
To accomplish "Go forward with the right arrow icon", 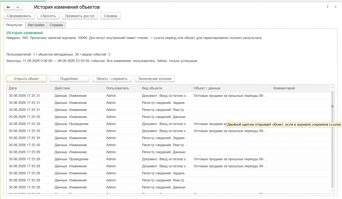I will pos(18,7).
